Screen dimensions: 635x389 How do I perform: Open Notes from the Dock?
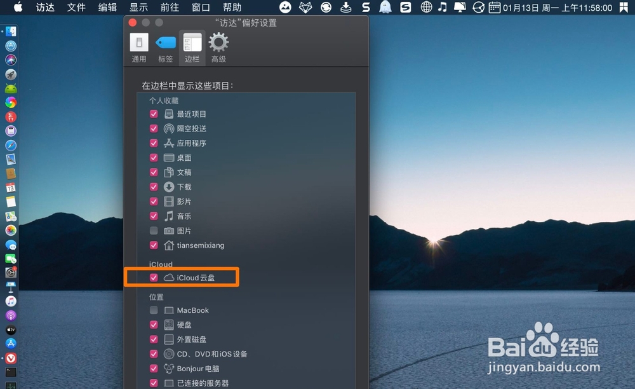pyautogui.click(x=11, y=201)
